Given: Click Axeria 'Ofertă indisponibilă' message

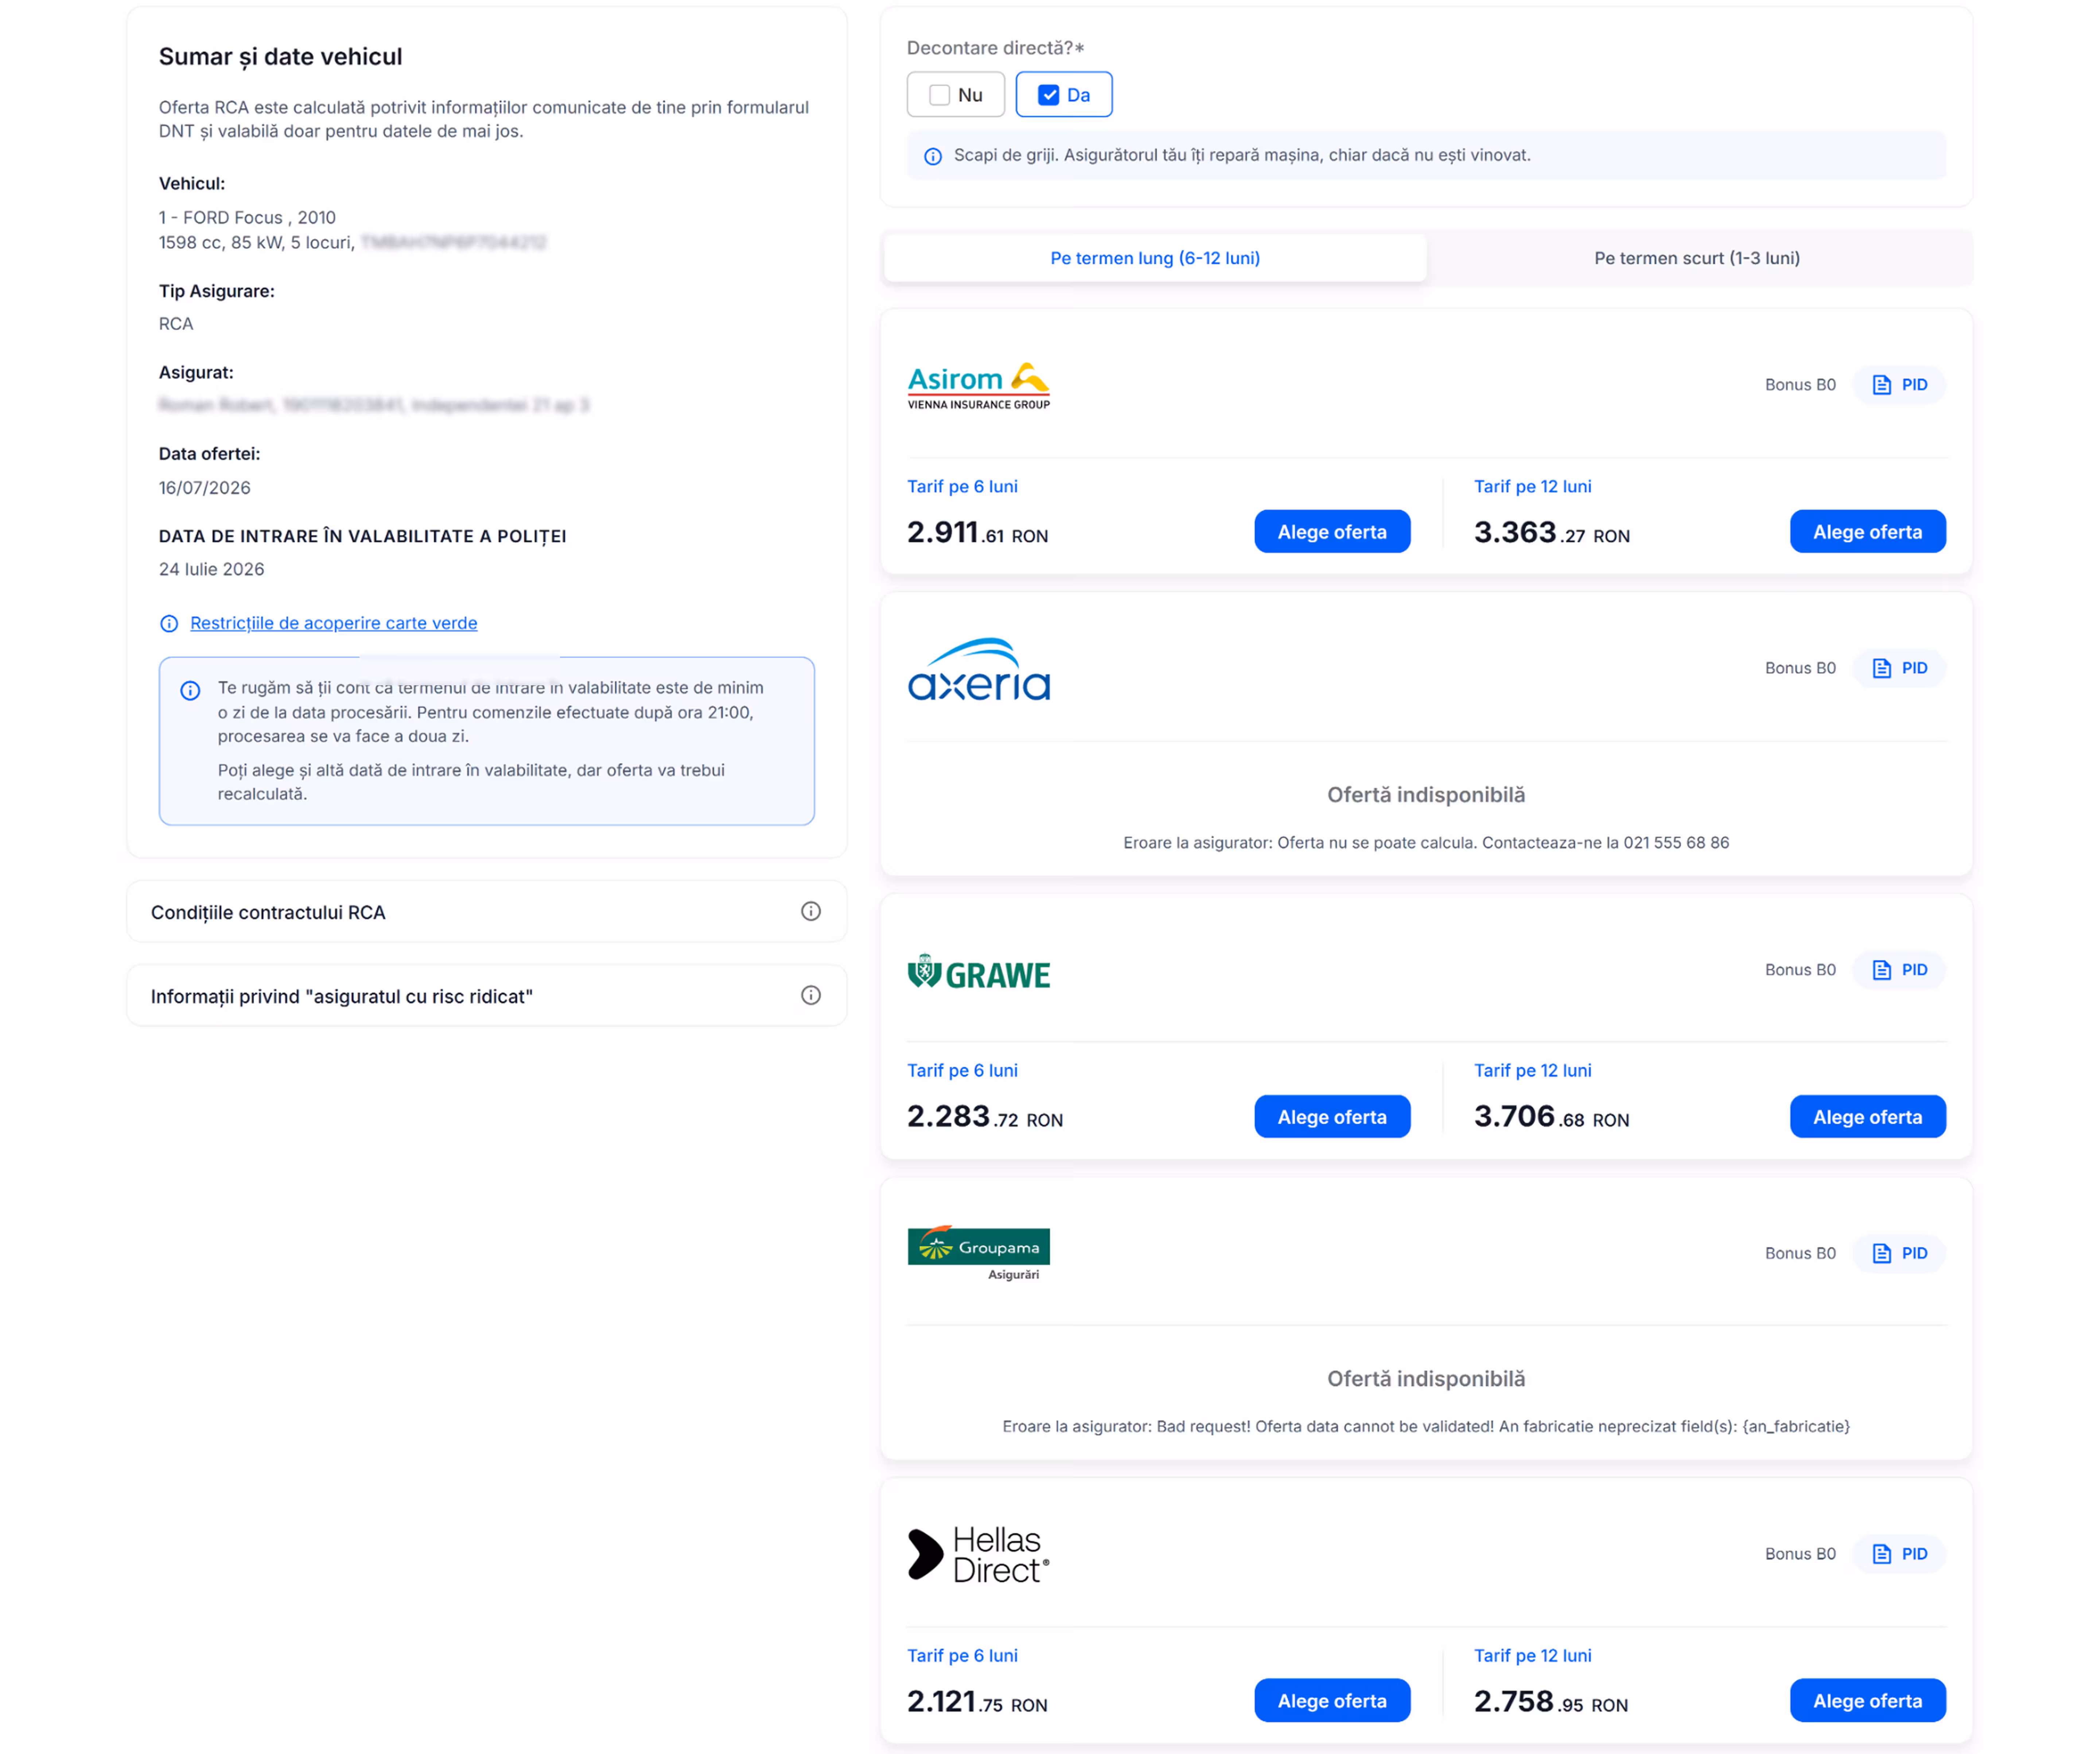Looking at the screenshot, I should pos(1426,795).
